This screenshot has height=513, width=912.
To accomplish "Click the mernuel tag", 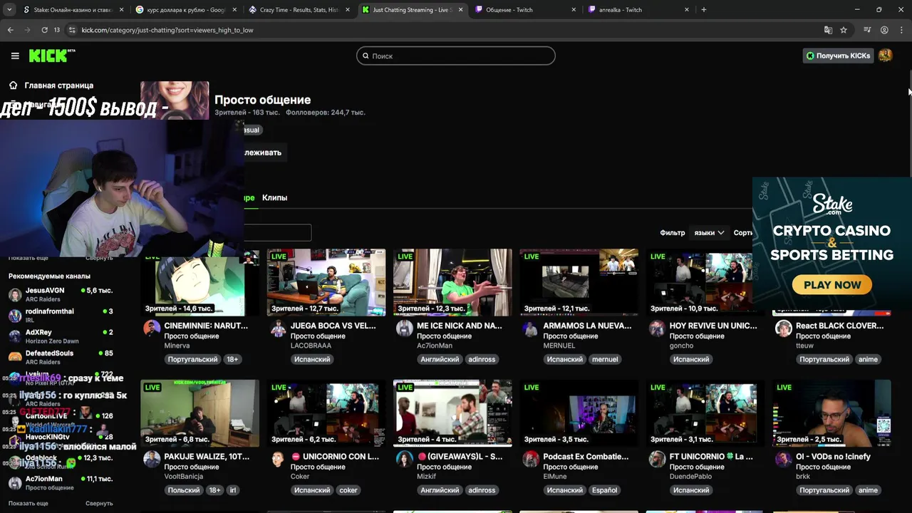I will (x=605, y=359).
